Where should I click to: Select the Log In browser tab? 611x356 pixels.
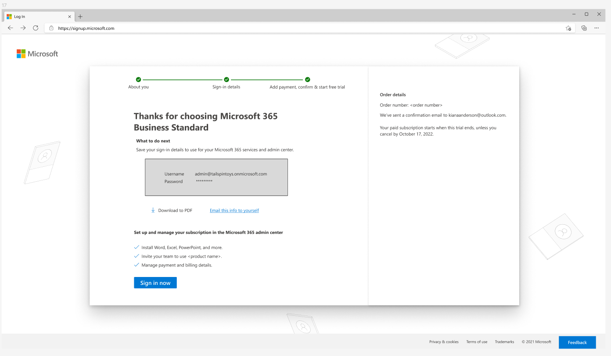click(x=39, y=17)
